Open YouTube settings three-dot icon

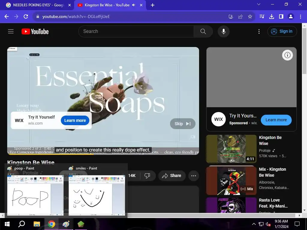click(259, 31)
